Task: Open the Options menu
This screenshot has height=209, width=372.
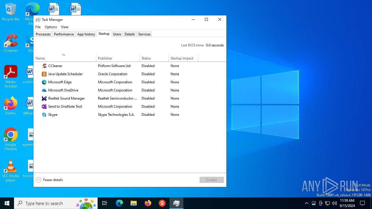Action: pyautogui.click(x=51, y=27)
